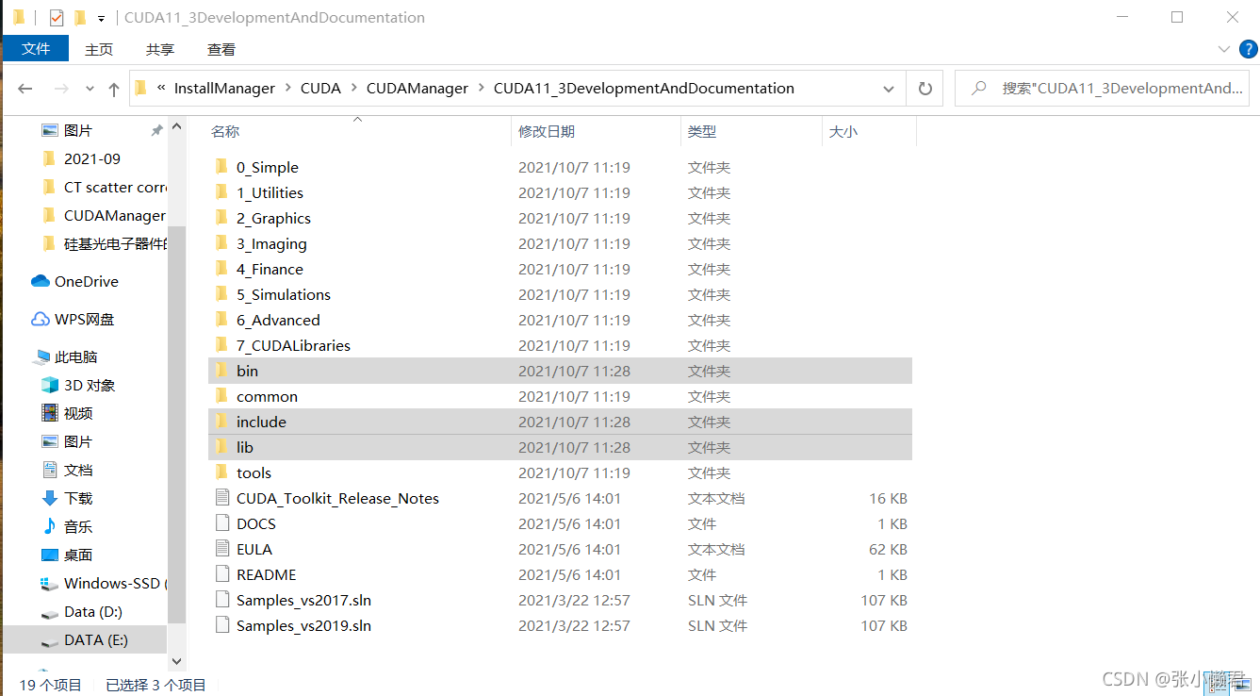Select the include folder row
This screenshot has height=696, width=1260.
560,422
